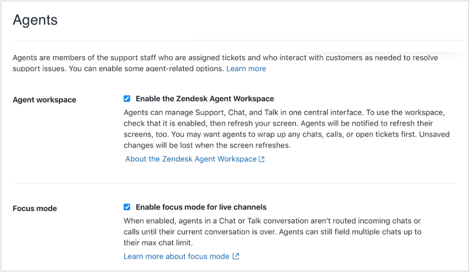Open the Learn more link in Agents intro
The width and height of the screenshot is (469, 272).
(246, 69)
